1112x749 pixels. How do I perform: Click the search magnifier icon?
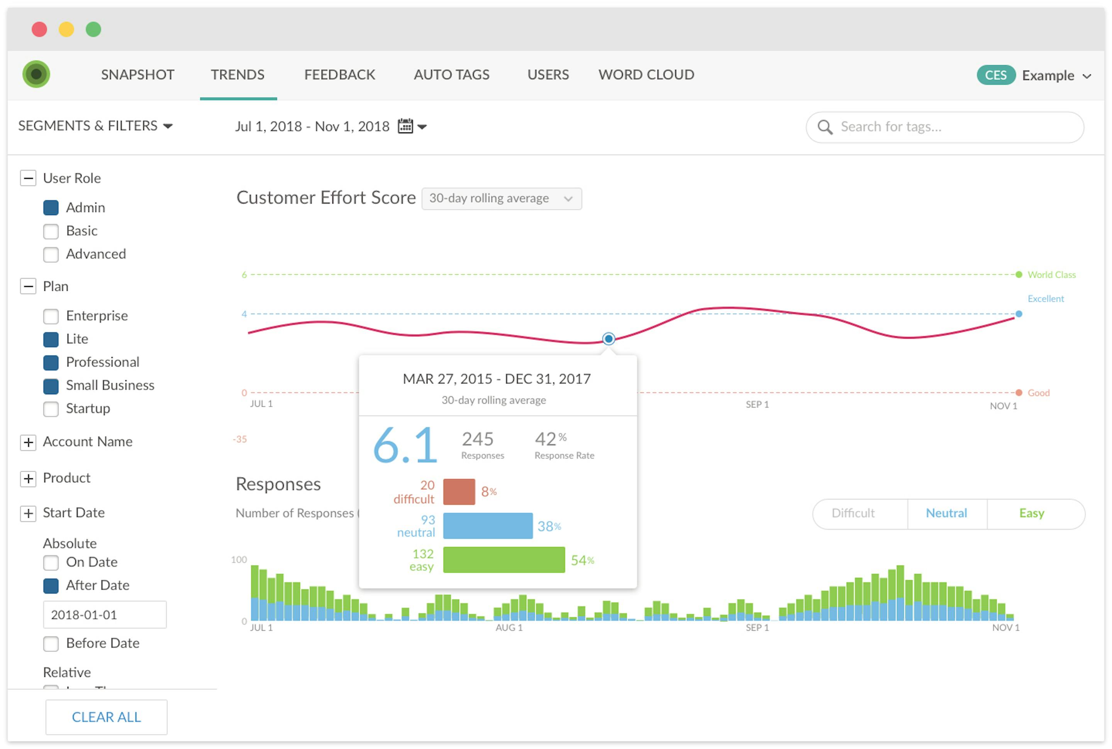coord(825,127)
